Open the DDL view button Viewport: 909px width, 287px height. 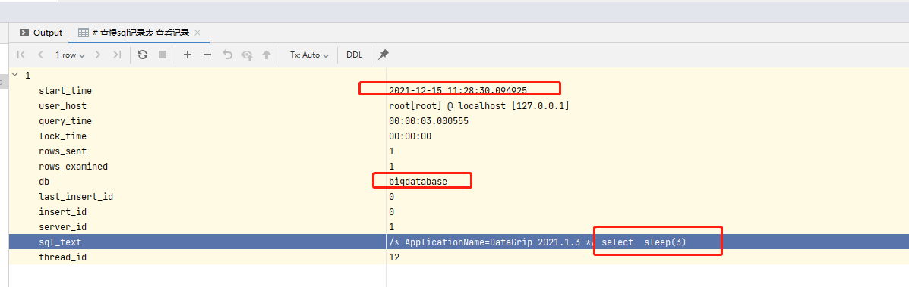(354, 55)
